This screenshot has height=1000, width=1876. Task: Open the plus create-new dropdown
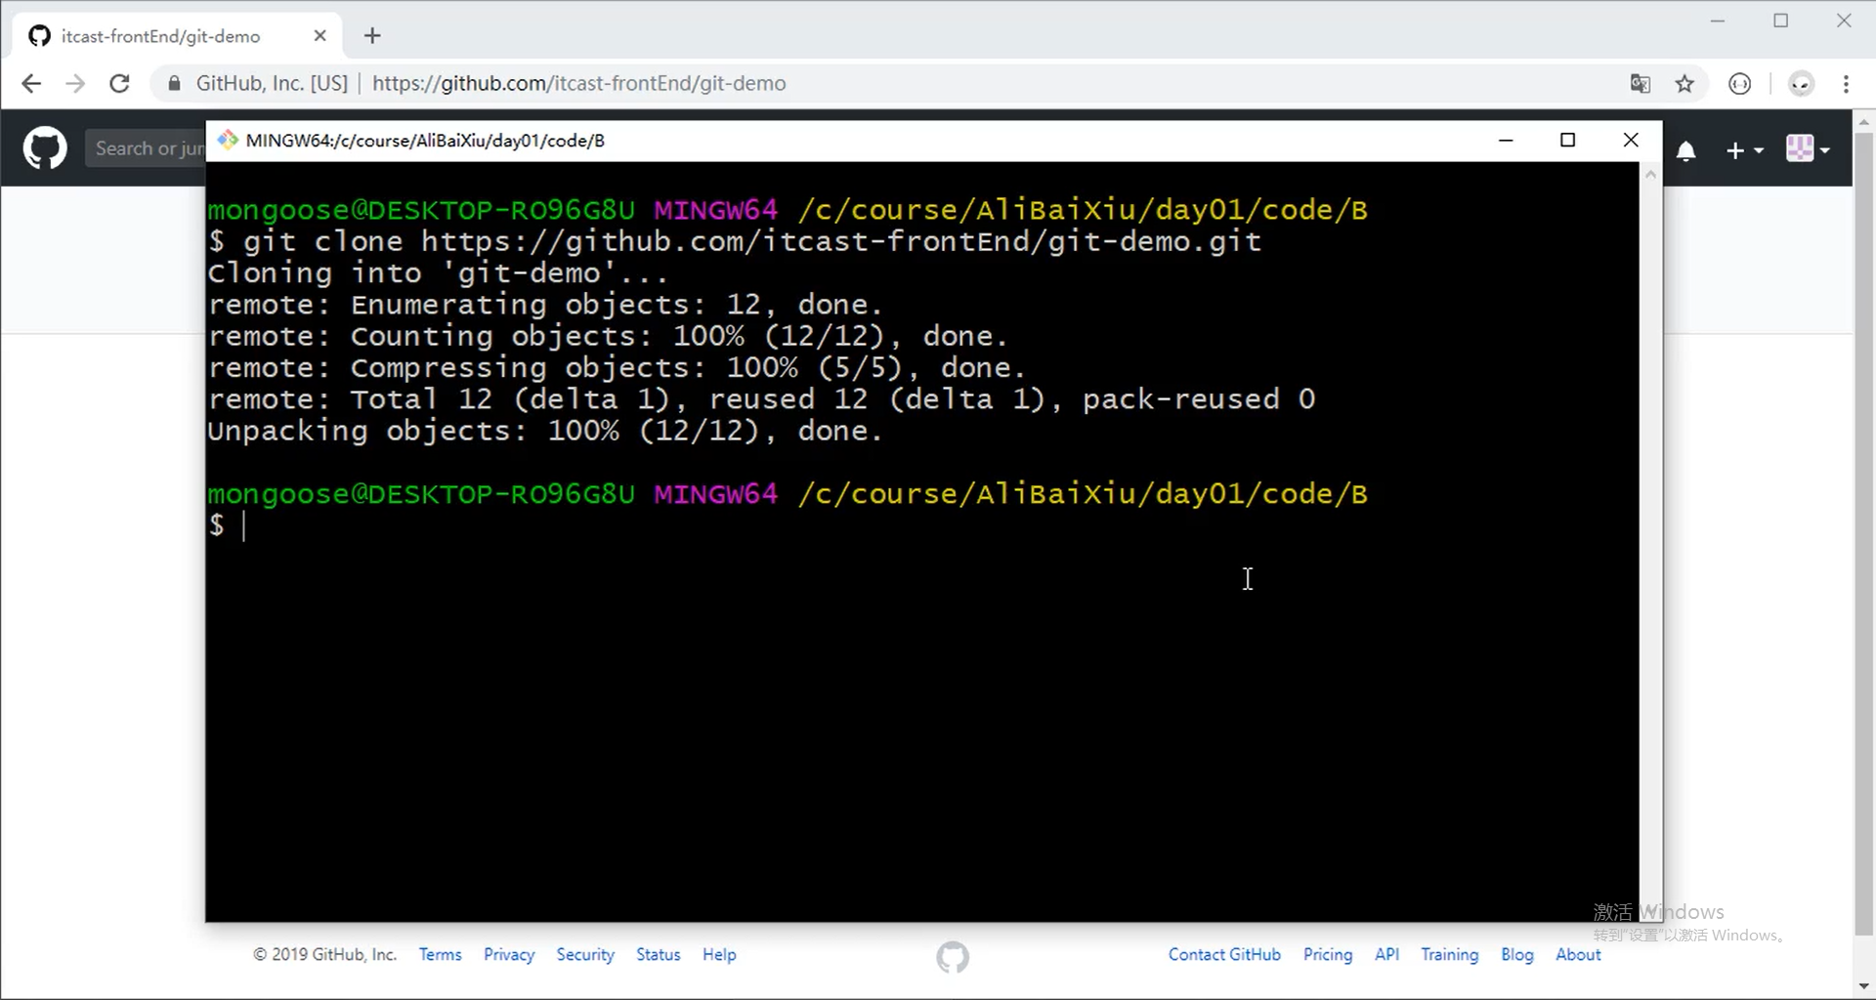pyautogui.click(x=1744, y=150)
